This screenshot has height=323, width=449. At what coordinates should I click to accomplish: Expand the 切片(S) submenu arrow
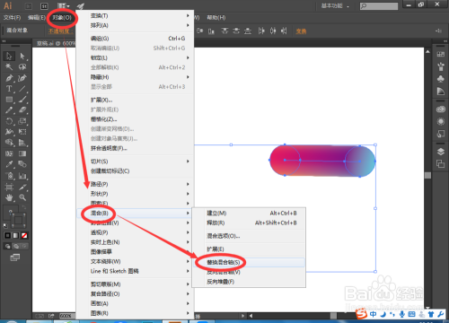[188, 161]
